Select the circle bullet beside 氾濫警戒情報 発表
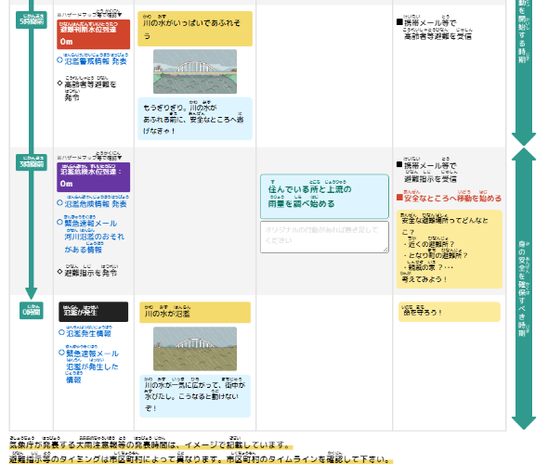The image size is (548, 476). click(x=59, y=60)
